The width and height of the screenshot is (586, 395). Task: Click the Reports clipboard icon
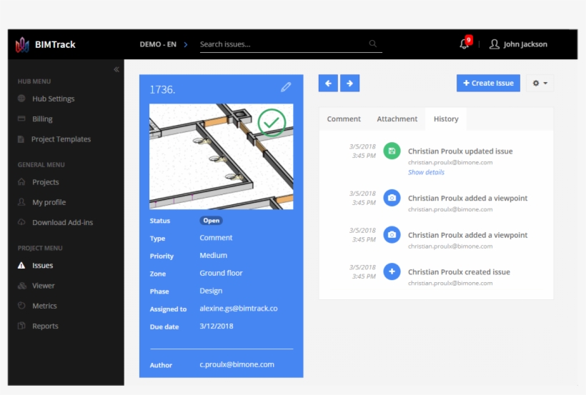point(21,326)
